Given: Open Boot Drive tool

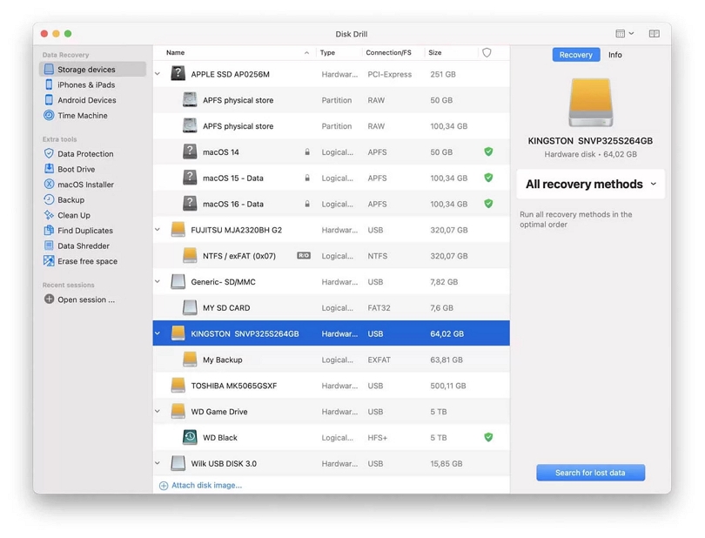Looking at the screenshot, I should coord(76,169).
